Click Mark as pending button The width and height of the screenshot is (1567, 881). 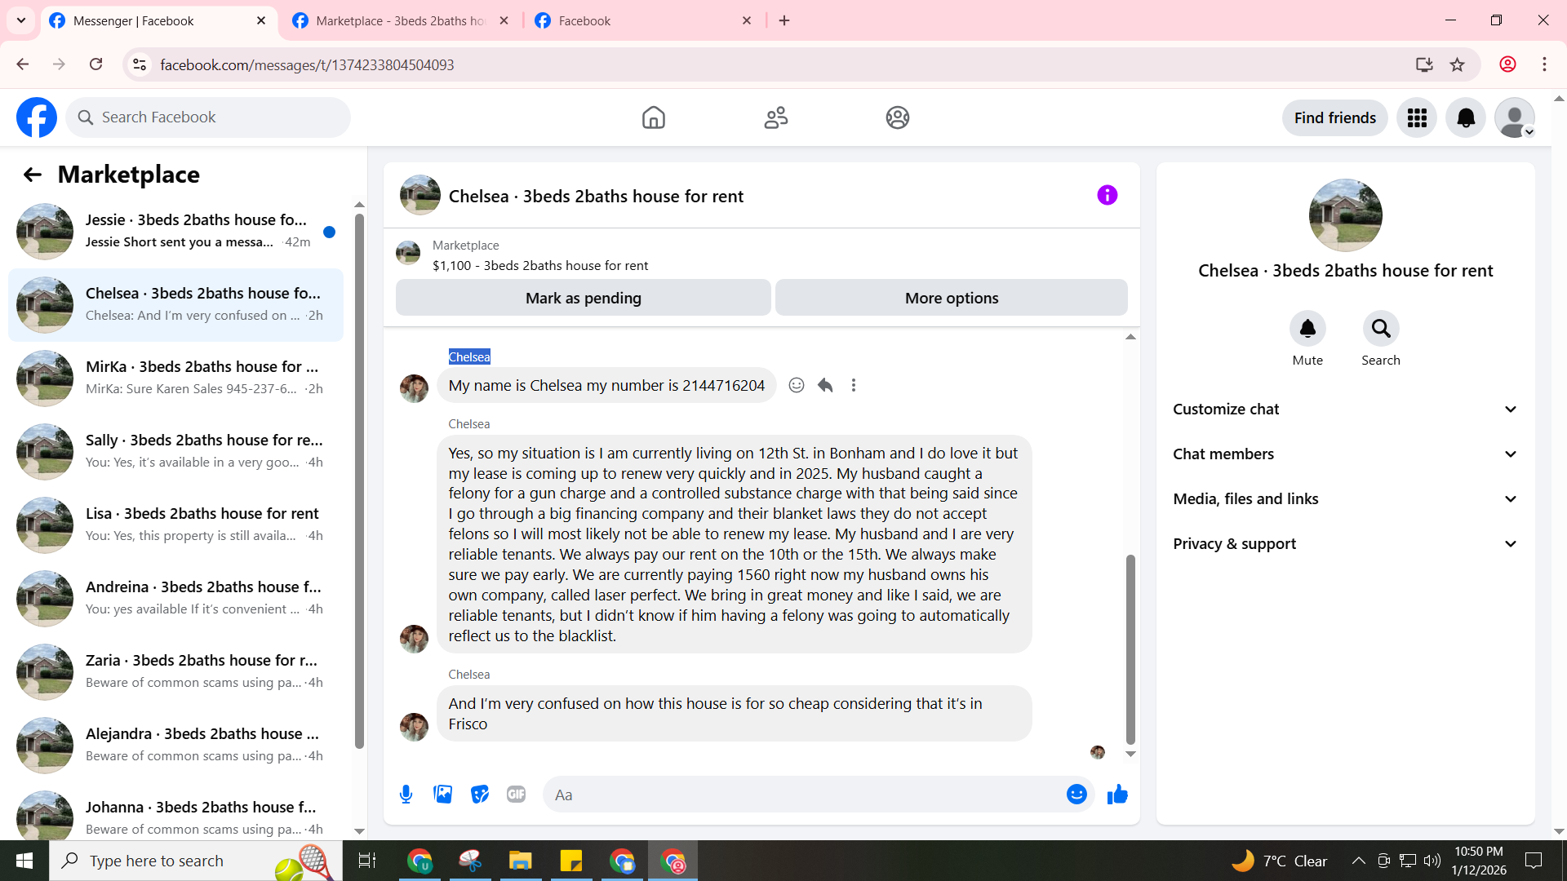(x=583, y=299)
